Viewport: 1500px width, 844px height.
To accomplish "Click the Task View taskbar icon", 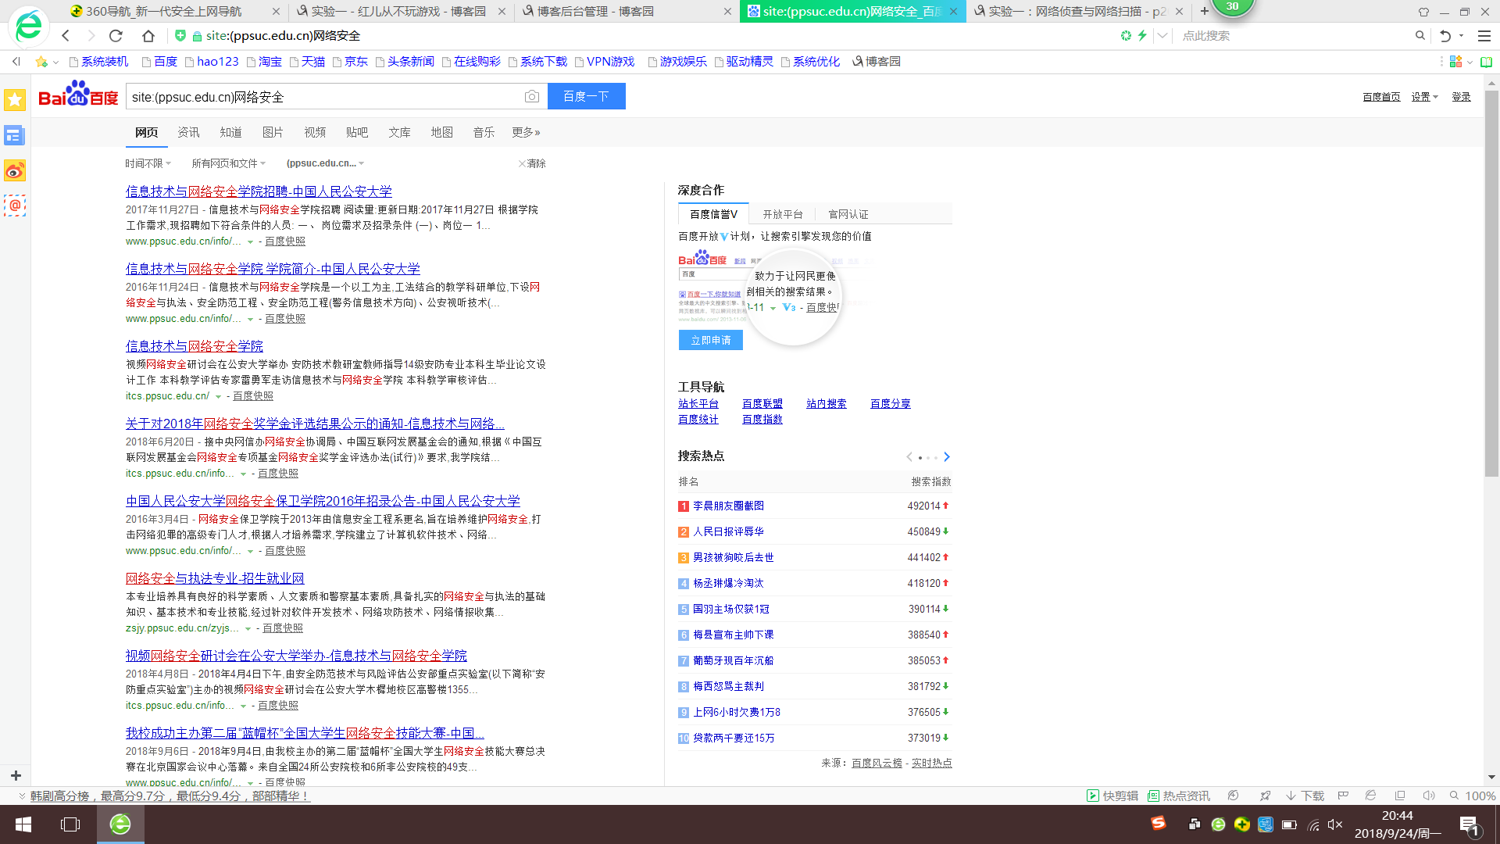I will point(70,824).
